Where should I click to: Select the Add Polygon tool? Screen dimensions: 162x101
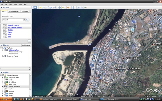[x=44, y=7]
